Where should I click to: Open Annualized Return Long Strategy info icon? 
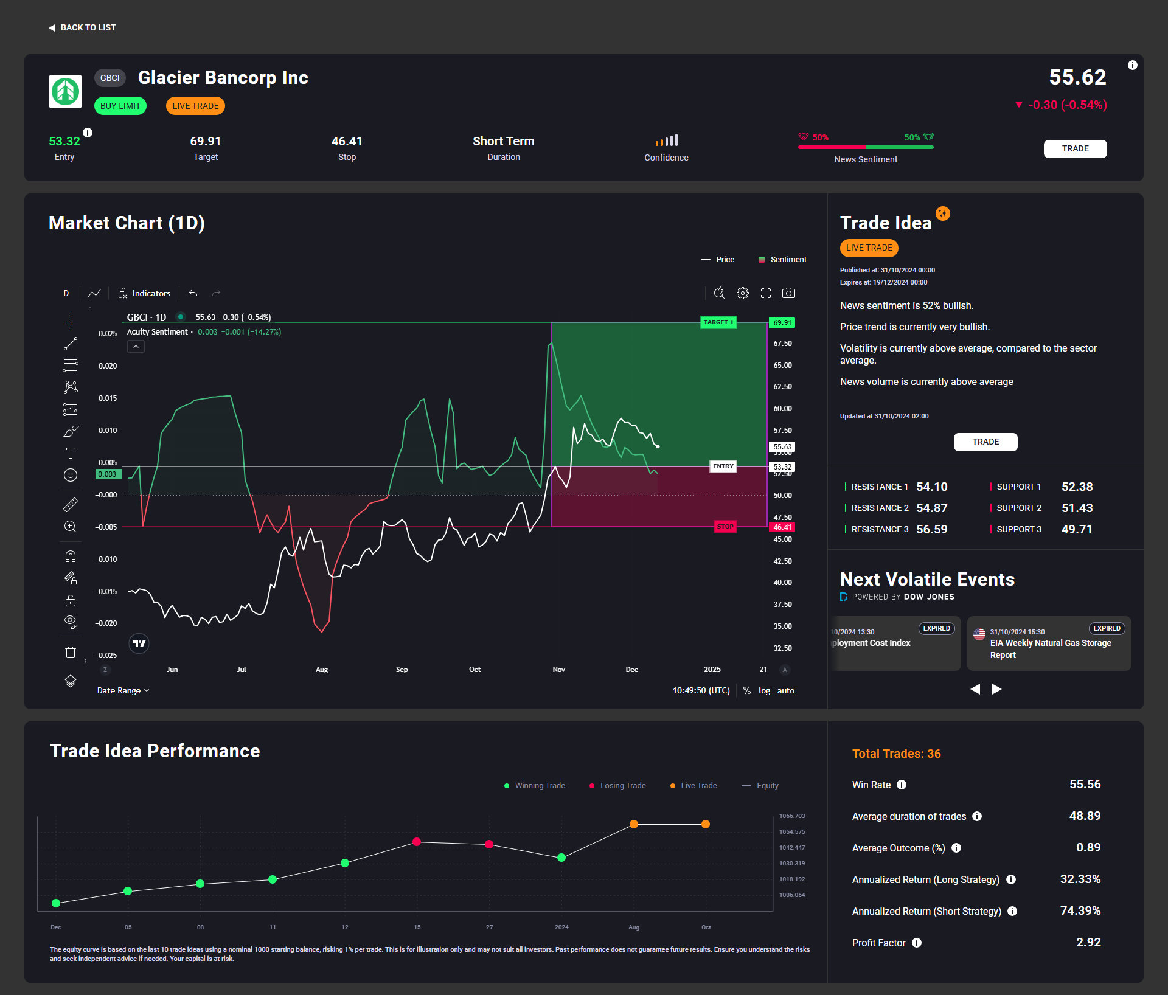1011,879
